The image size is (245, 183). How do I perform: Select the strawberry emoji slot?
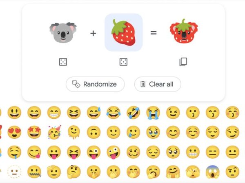click(123, 33)
